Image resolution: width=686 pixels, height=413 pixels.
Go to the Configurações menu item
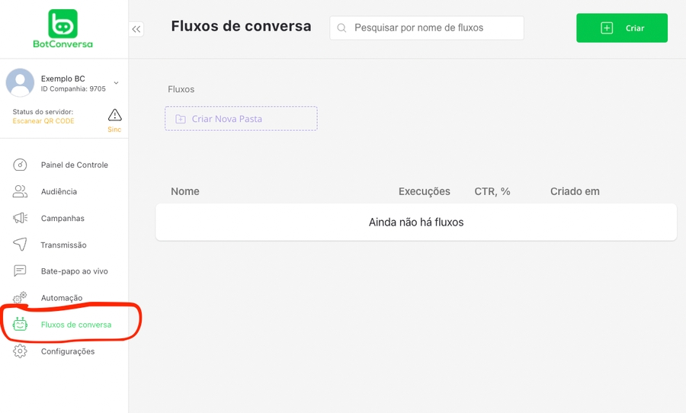68,351
